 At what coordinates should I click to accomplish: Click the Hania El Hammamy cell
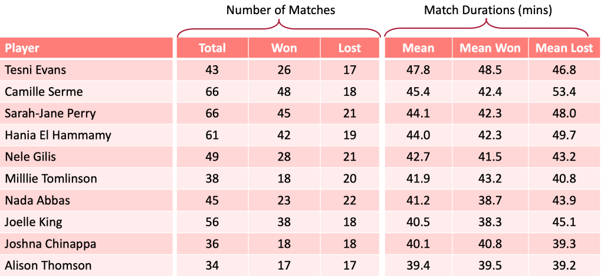(x=58, y=135)
